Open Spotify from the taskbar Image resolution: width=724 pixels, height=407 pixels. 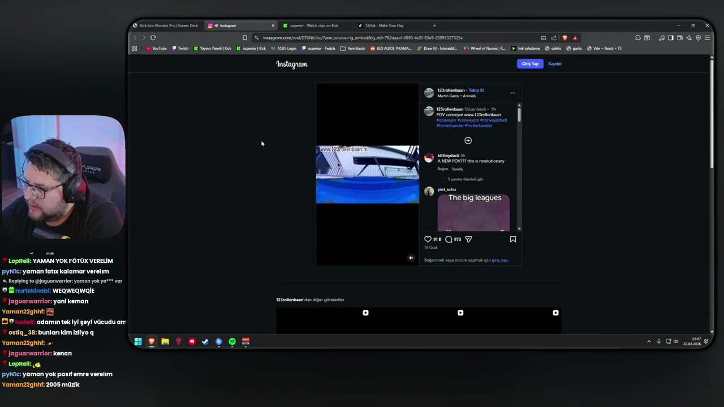click(x=232, y=341)
